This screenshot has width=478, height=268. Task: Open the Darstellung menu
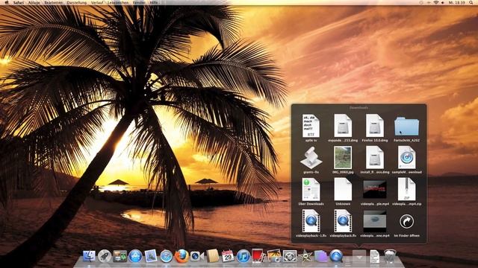point(76,2)
